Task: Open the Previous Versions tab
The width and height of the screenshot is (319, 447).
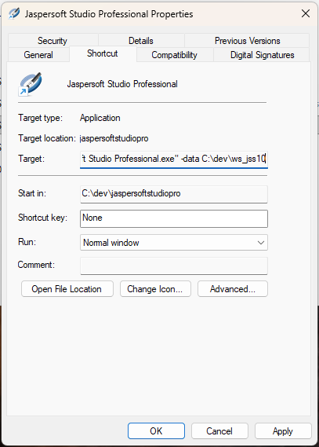Action: click(247, 41)
